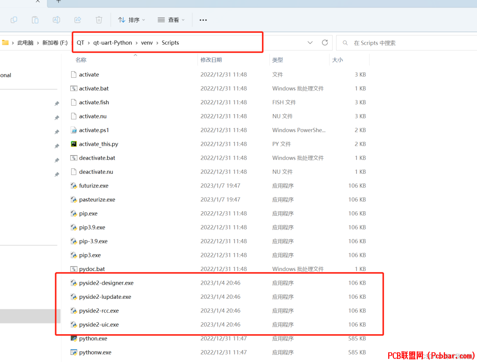Click the folder icon in address bar
The image size is (477, 362).
[5, 42]
